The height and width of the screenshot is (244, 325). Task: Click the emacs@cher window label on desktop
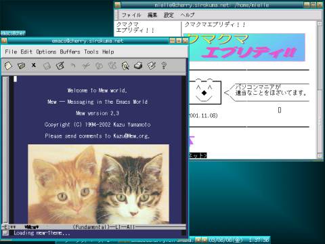click(13, 33)
